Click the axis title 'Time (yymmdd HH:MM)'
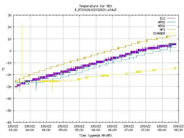184x138 pixels. (x=95, y=135)
